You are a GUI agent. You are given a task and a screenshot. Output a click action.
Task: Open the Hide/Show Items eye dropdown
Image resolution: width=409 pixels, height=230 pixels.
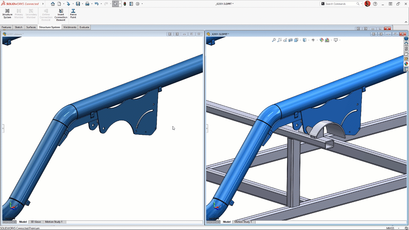pyautogui.click(x=313, y=40)
